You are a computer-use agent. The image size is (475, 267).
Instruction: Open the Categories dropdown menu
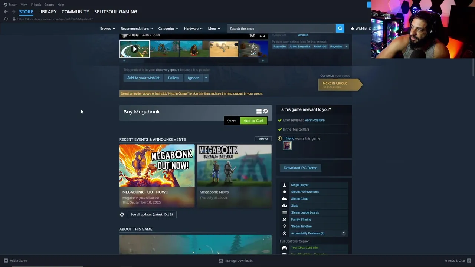click(168, 29)
